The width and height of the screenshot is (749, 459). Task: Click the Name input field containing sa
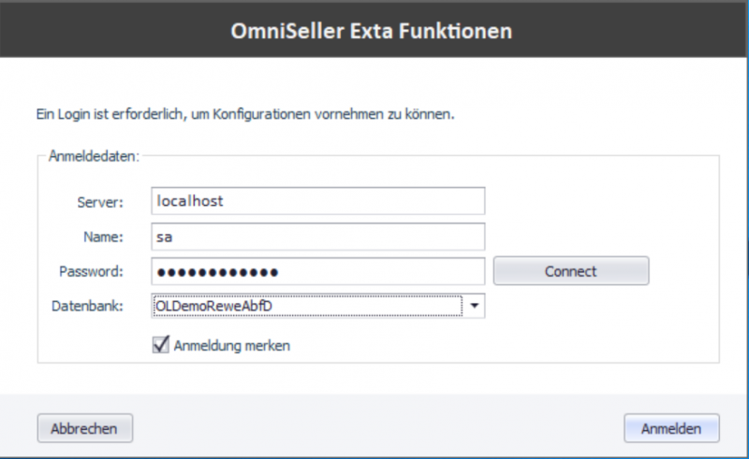[316, 237]
